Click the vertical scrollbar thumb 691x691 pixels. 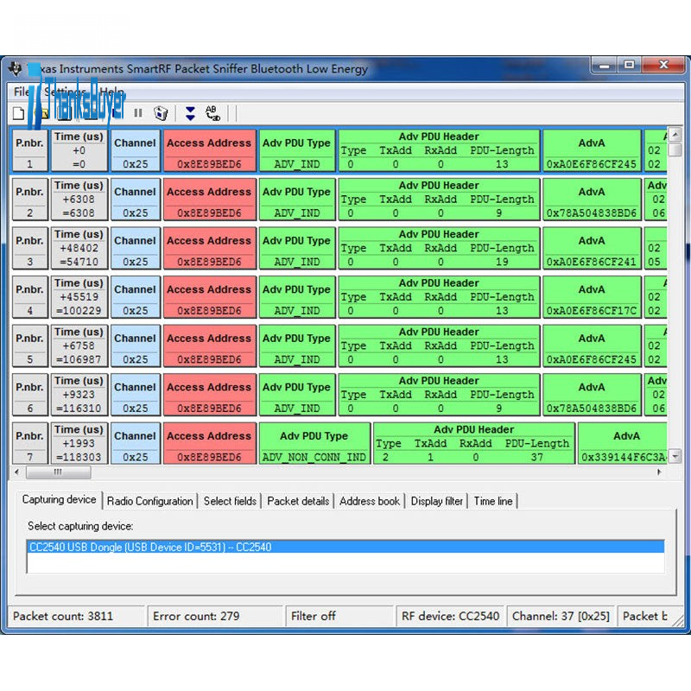click(675, 149)
